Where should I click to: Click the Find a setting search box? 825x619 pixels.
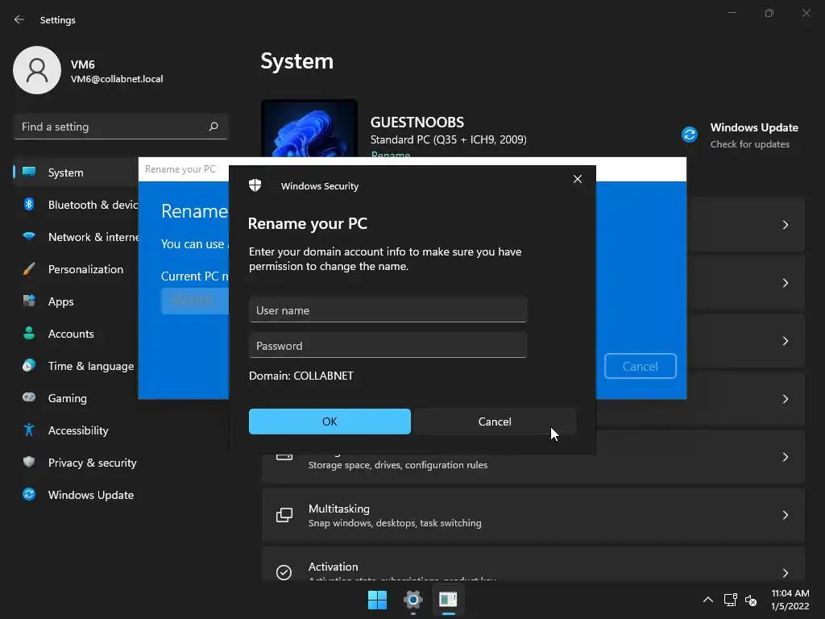pyautogui.click(x=121, y=127)
